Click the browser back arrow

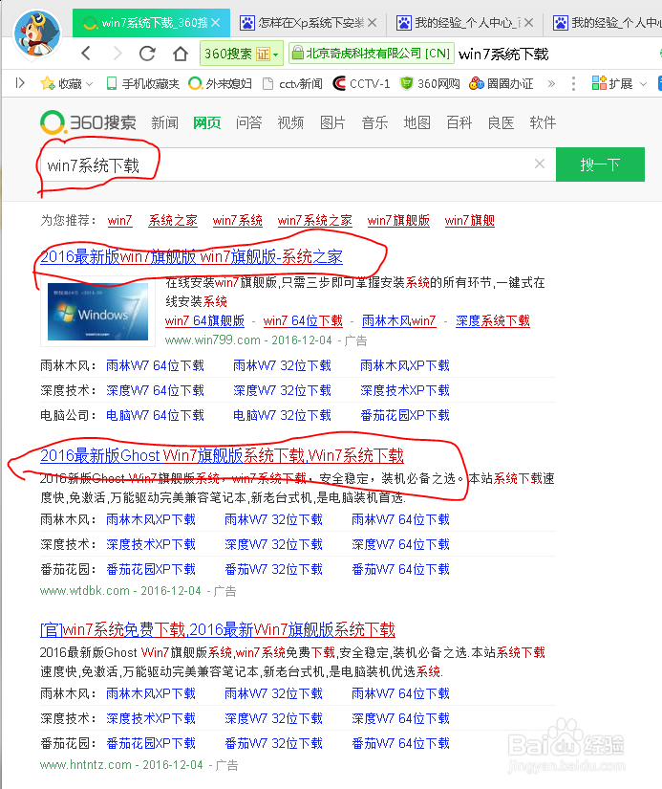tap(86, 54)
